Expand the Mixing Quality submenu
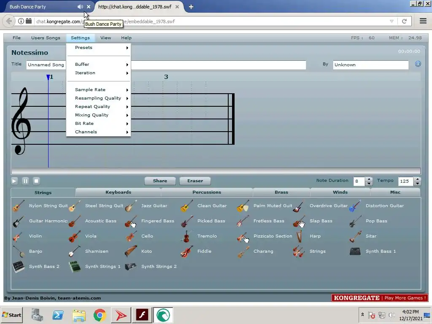432x324 pixels. tap(98, 115)
